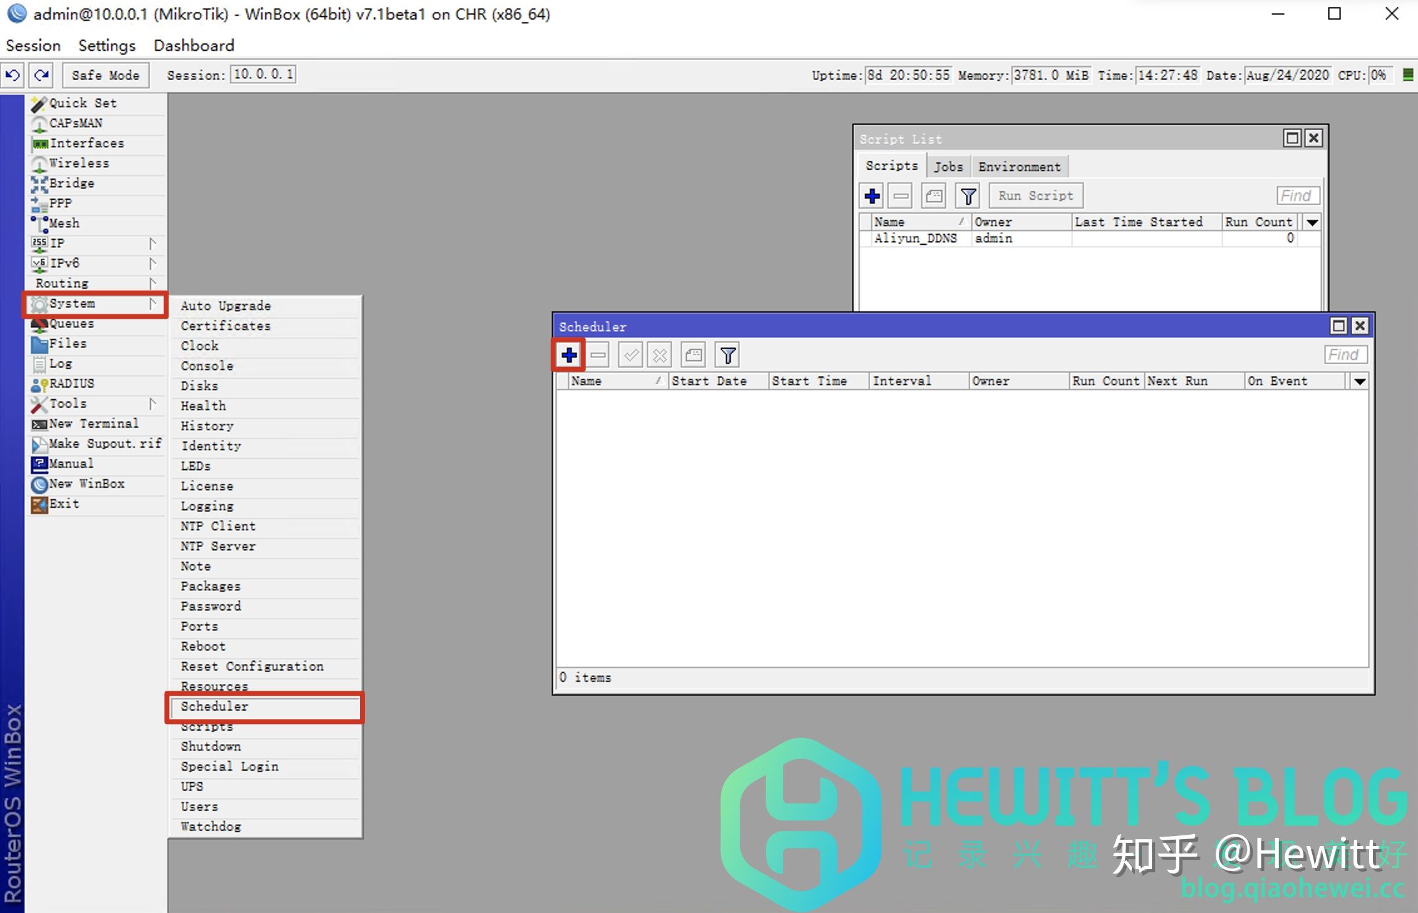Open the Dashboard menu
The height and width of the screenshot is (913, 1418).
pyautogui.click(x=194, y=46)
